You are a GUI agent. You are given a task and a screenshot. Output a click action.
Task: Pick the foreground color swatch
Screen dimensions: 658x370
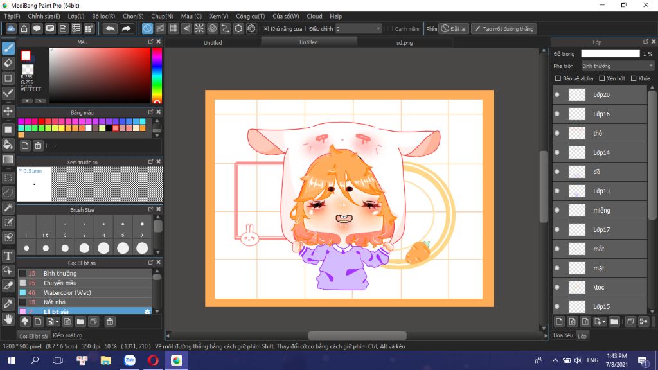click(26, 55)
